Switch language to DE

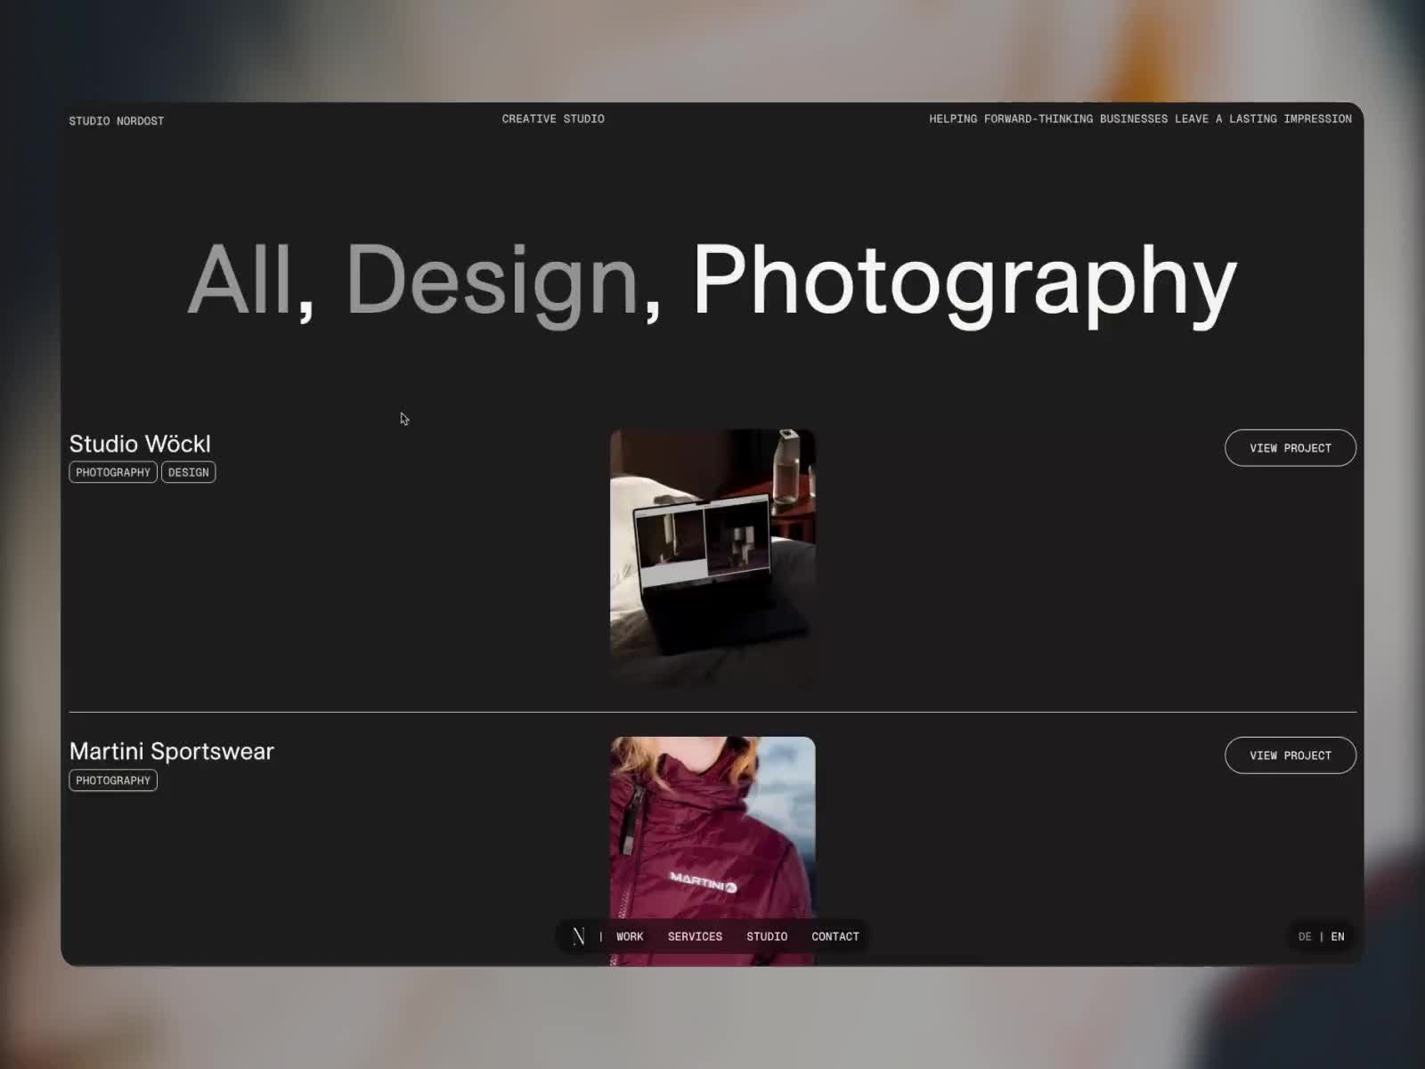(1305, 936)
